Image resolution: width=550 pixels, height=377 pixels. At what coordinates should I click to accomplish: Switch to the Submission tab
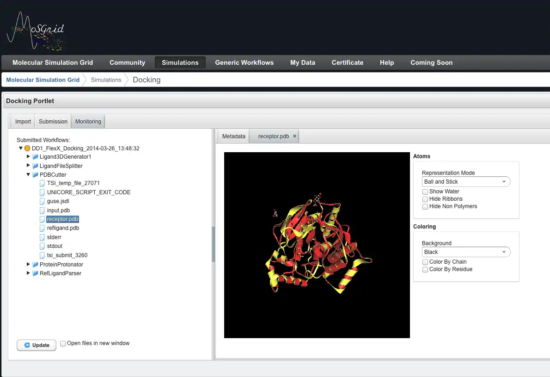tap(53, 122)
